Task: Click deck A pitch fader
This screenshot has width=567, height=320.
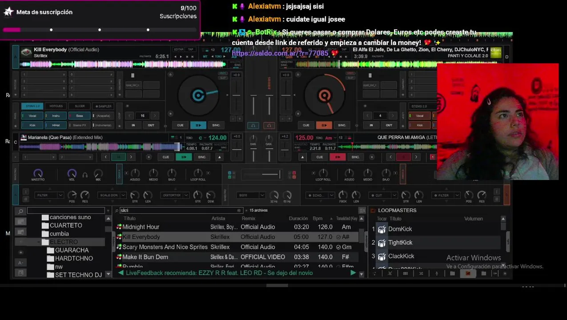Action: (237, 96)
